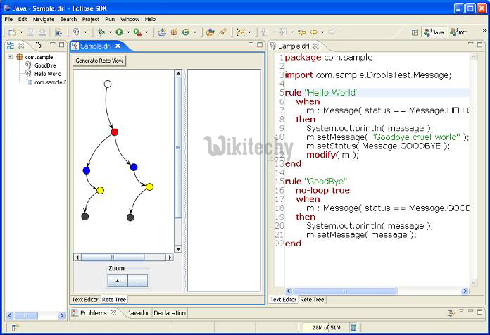The image size is (490, 335).
Task: Open the Problems view tab
Action: [94, 312]
